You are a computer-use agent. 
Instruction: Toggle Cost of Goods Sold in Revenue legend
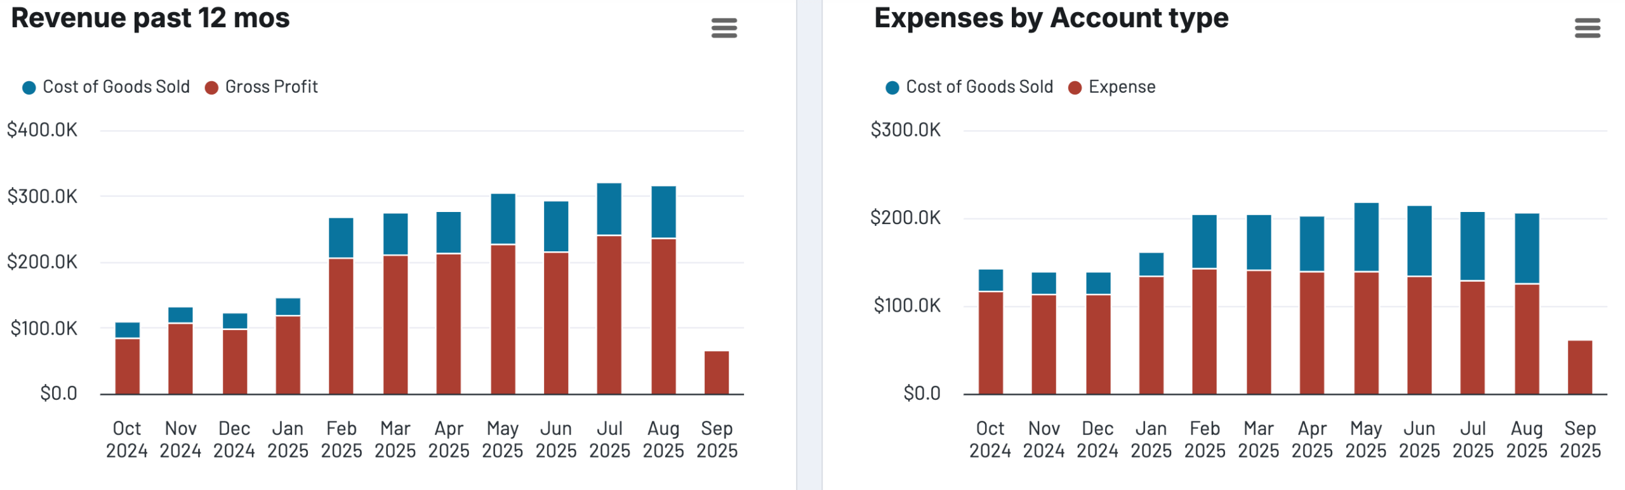[116, 87]
